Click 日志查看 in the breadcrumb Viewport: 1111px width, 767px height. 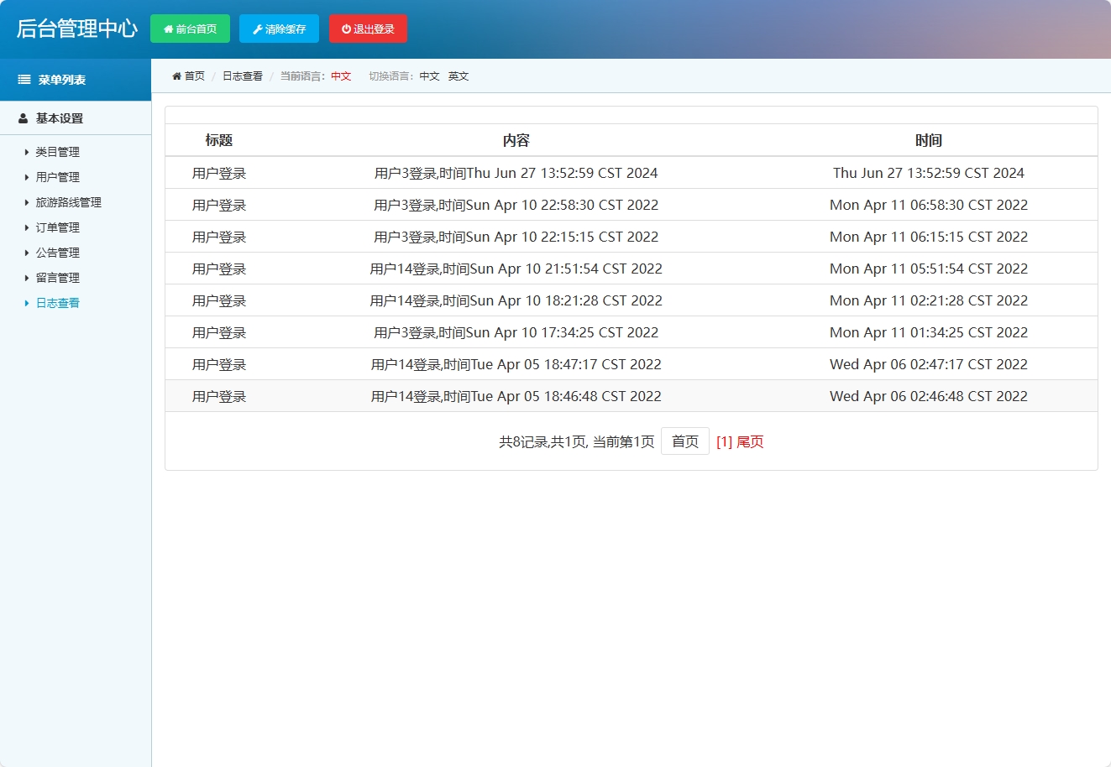pos(242,76)
